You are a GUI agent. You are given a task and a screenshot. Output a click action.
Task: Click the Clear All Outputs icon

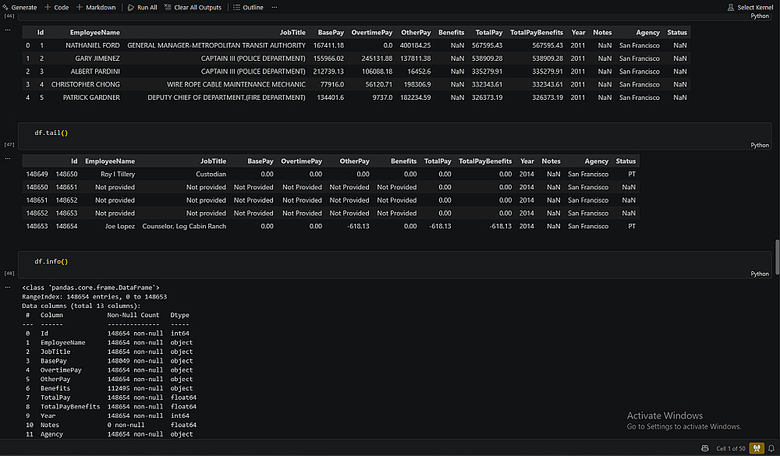[168, 8]
